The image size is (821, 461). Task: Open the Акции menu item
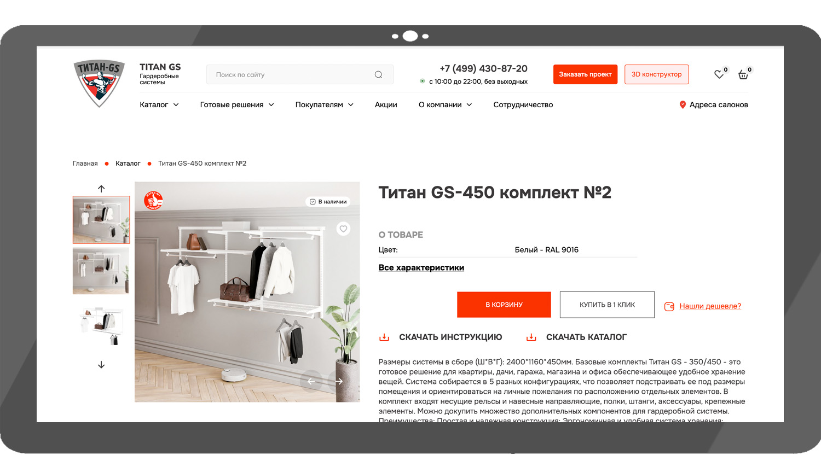[x=386, y=104]
